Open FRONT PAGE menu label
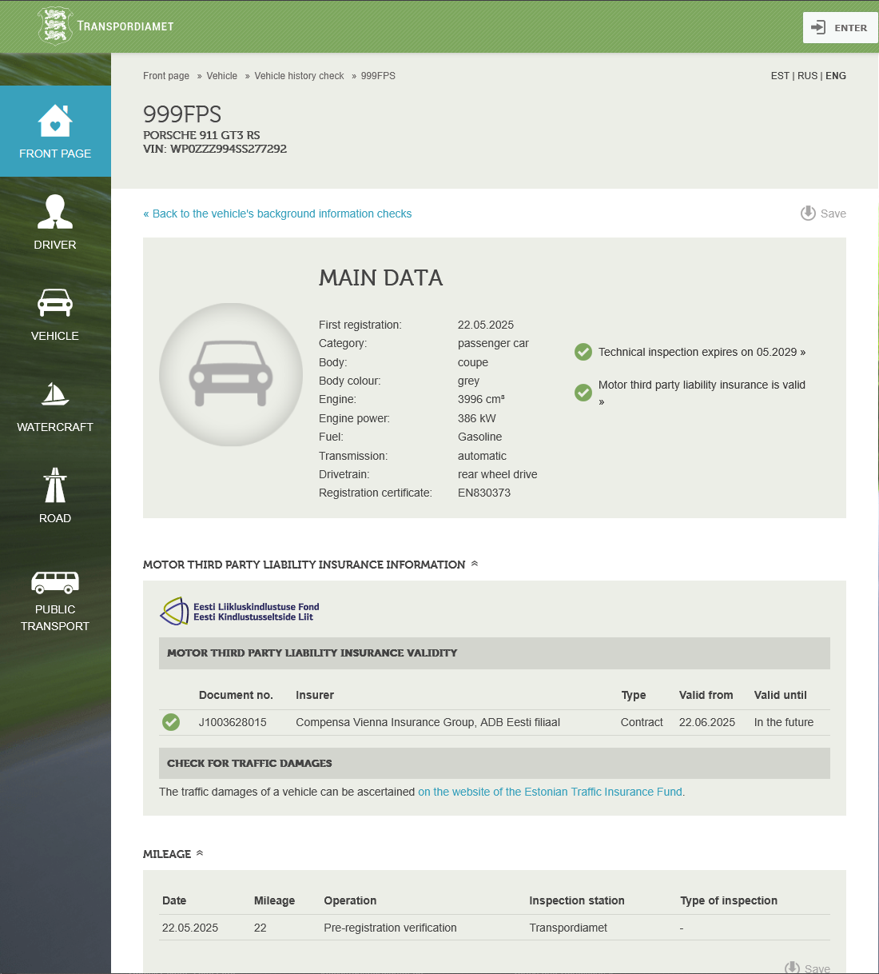Screen dimensions: 879x974 [x=55, y=154]
